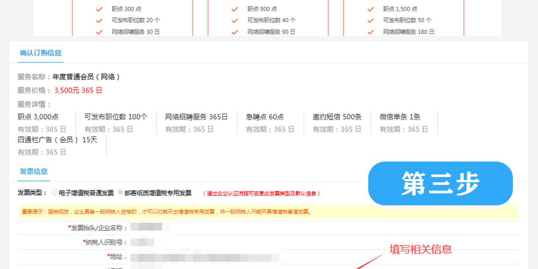Screen dimensions: 538x269
Task: Click checkmark beside 网络招聘服务 30 日
Action: click(x=99, y=32)
